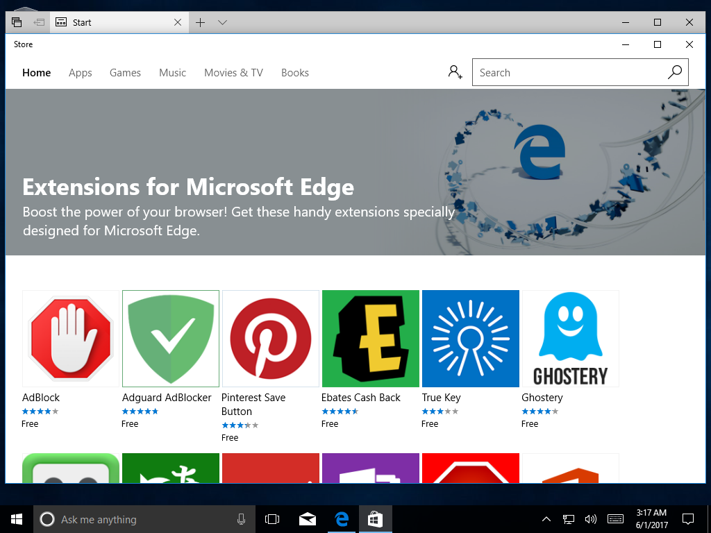This screenshot has width=711, height=533.
Task: Open the green face app tile in second row
Action: (71, 468)
